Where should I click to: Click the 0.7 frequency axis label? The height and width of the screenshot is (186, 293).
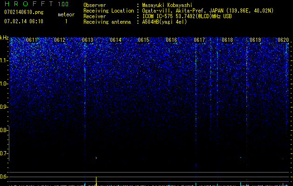pos(3,153)
